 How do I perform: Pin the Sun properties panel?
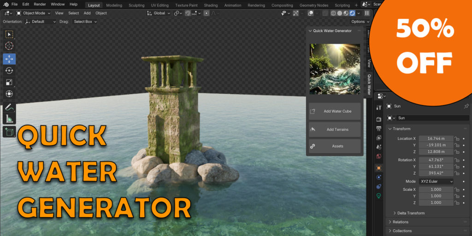click(x=466, y=106)
